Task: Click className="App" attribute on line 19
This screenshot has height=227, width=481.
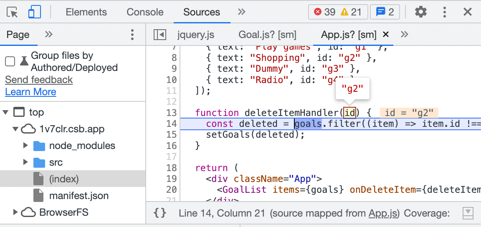Action: [x=275, y=179]
